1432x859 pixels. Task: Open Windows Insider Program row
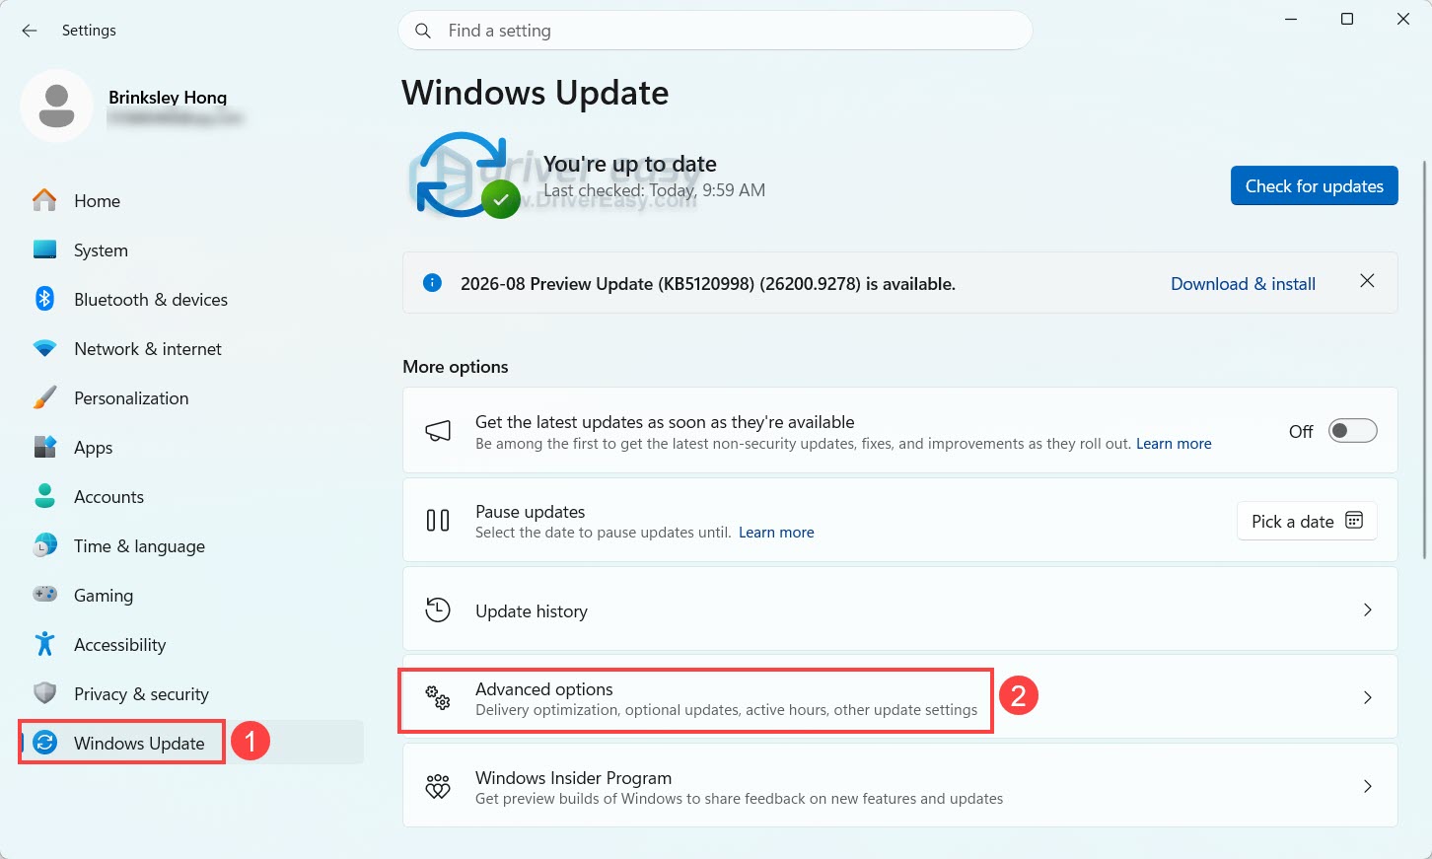(x=899, y=786)
